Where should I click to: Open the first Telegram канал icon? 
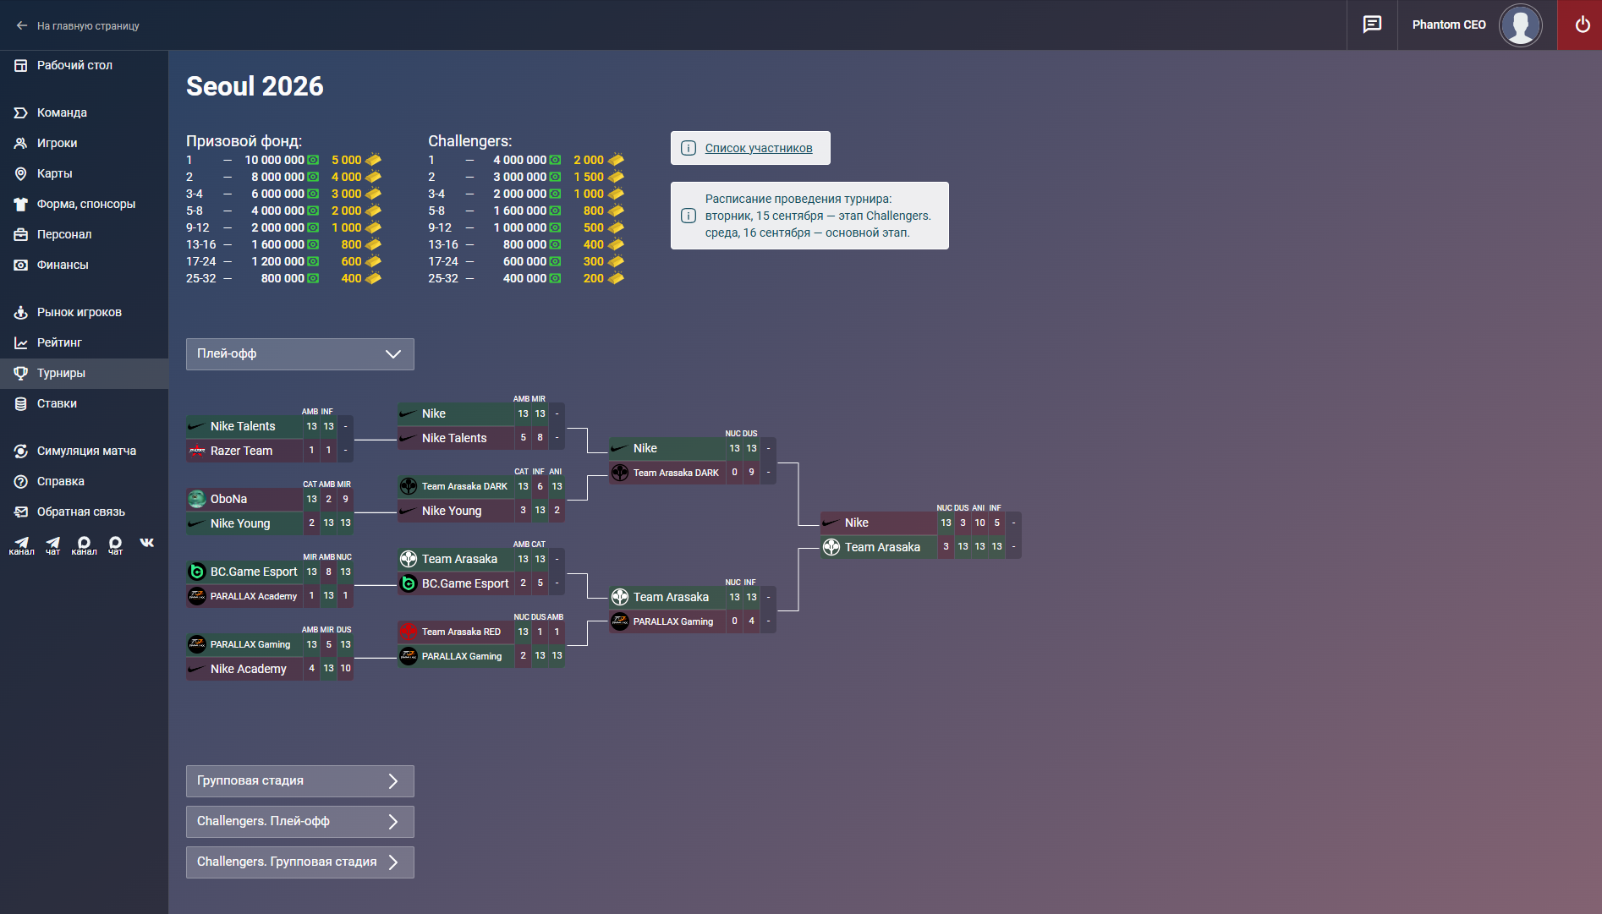click(21, 545)
